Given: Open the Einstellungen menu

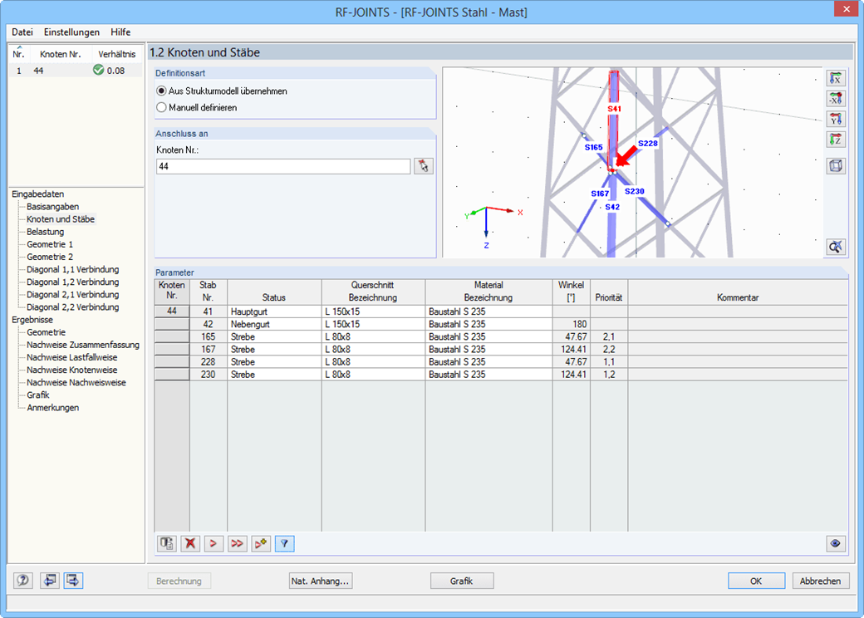Looking at the screenshot, I should pos(71,32).
